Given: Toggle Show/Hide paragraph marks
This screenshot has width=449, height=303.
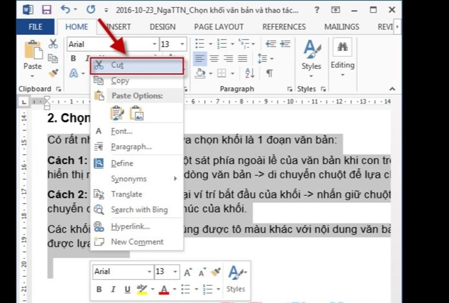Looking at the screenshot, I should tap(270, 74).
